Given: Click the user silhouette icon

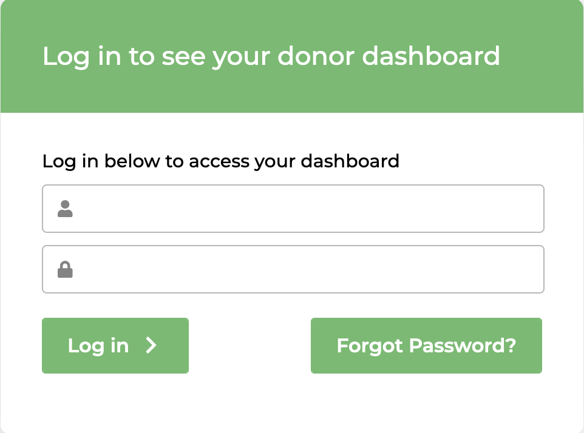Looking at the screenshot, I should pos(65,209).
